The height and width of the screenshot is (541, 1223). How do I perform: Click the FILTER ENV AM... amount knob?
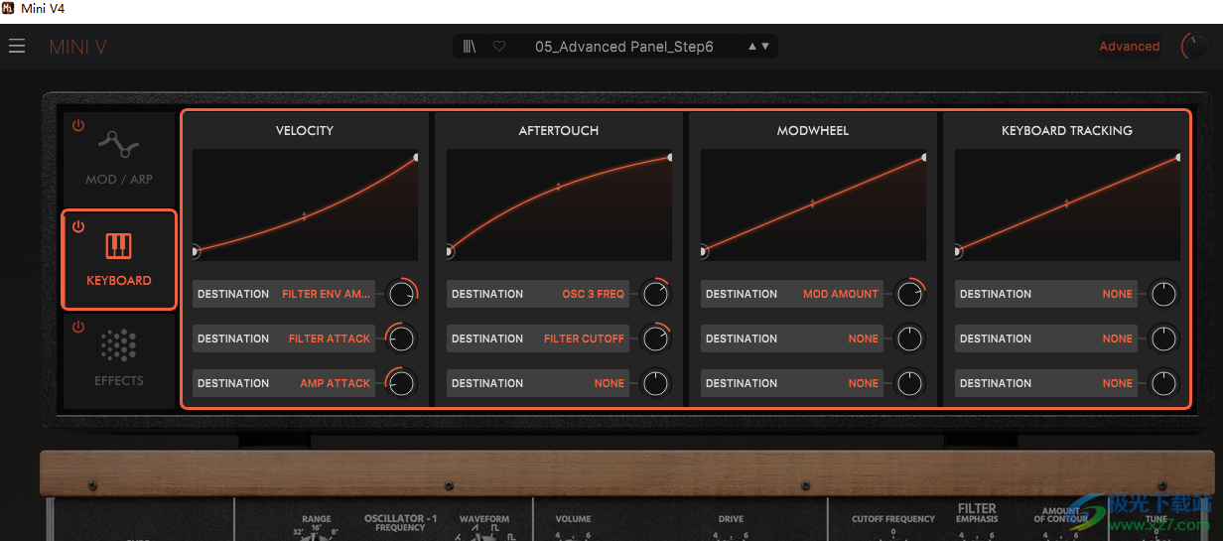pyautogui.click(x=401, y=294)
